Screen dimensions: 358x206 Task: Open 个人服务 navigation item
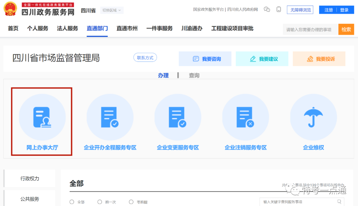click(38, 28)
